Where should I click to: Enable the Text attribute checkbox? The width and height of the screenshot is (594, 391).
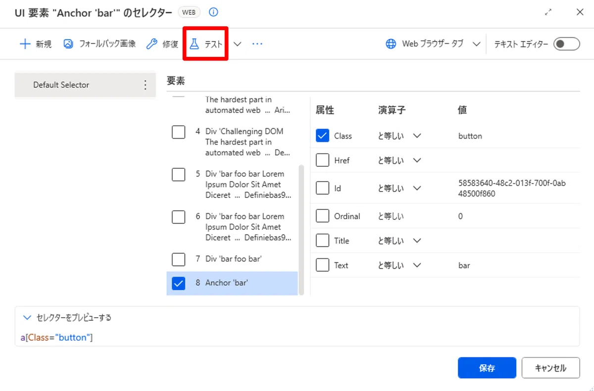point(323,265)
